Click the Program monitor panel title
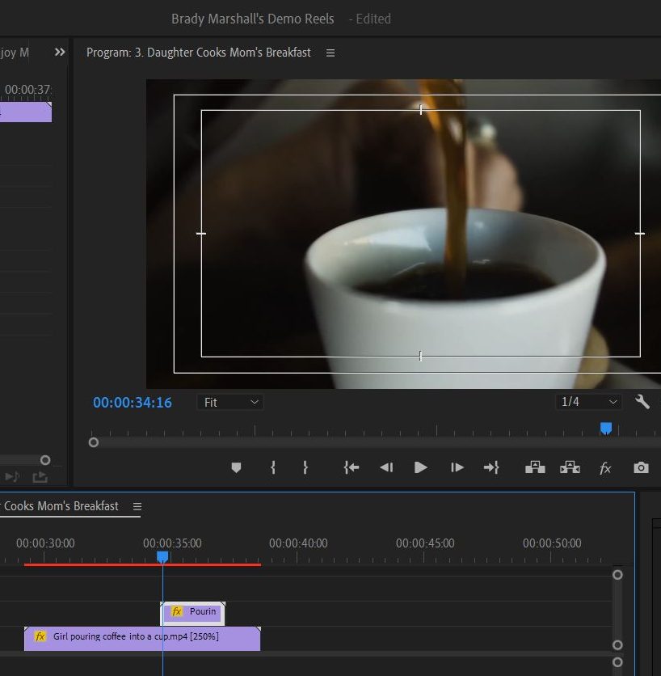661x676 pixels. 198,53
